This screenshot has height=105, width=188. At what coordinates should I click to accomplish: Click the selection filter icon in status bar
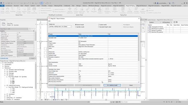coord(179,102)
